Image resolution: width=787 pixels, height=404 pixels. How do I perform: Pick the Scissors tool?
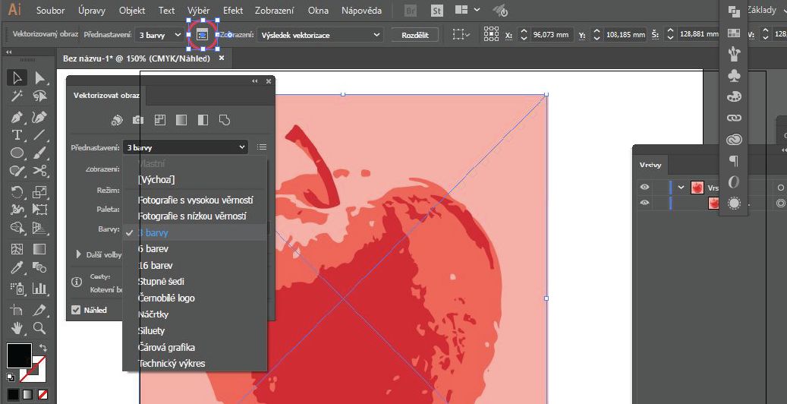pos(39,172)
